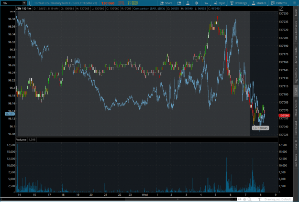Select the text drawing T icon
299x202 pixels.
click(259, 199)
